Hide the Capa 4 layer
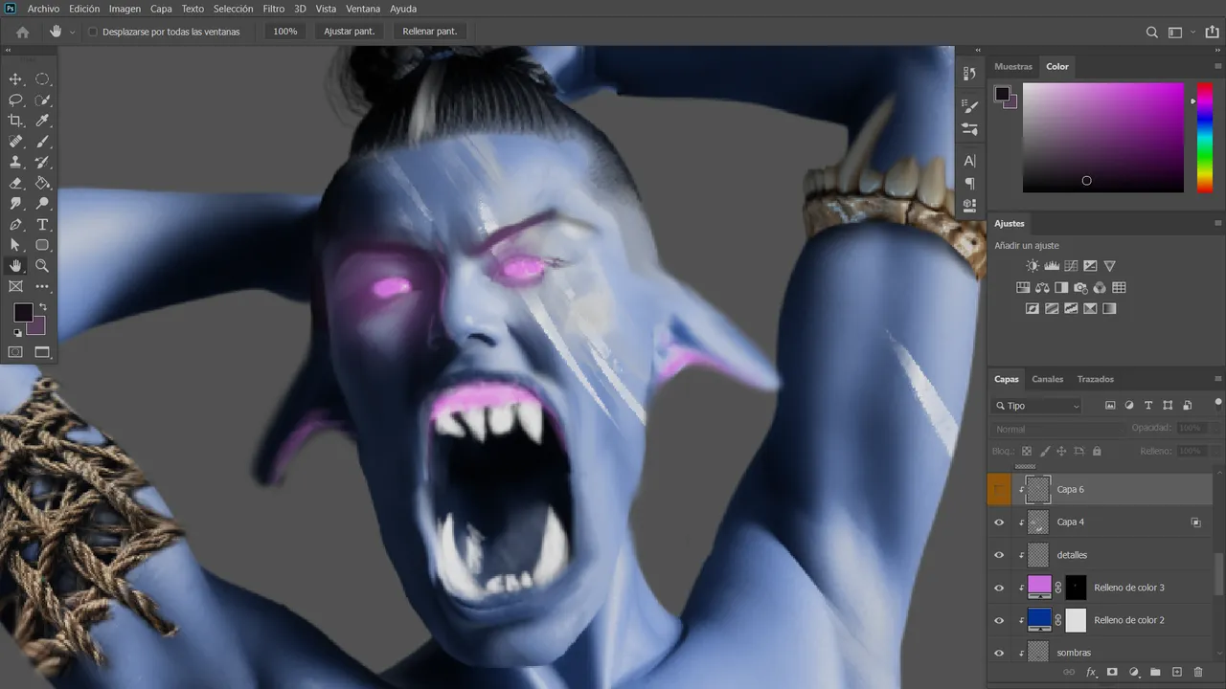Image resolution: width=1226 pixels, height=689 pixels. click(x=999, y=522)
